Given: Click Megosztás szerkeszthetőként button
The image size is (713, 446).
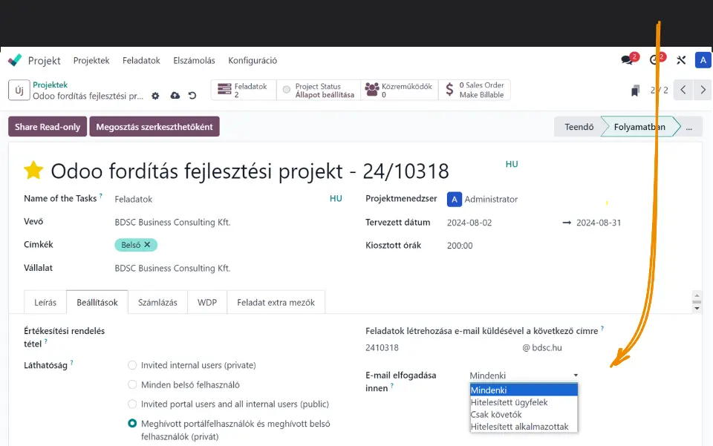Looking at the screenshot, I should pos(154,127).
